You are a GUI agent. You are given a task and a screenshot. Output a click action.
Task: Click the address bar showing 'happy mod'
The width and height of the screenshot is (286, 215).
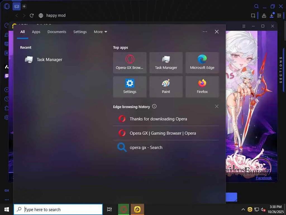coord(56,16)
